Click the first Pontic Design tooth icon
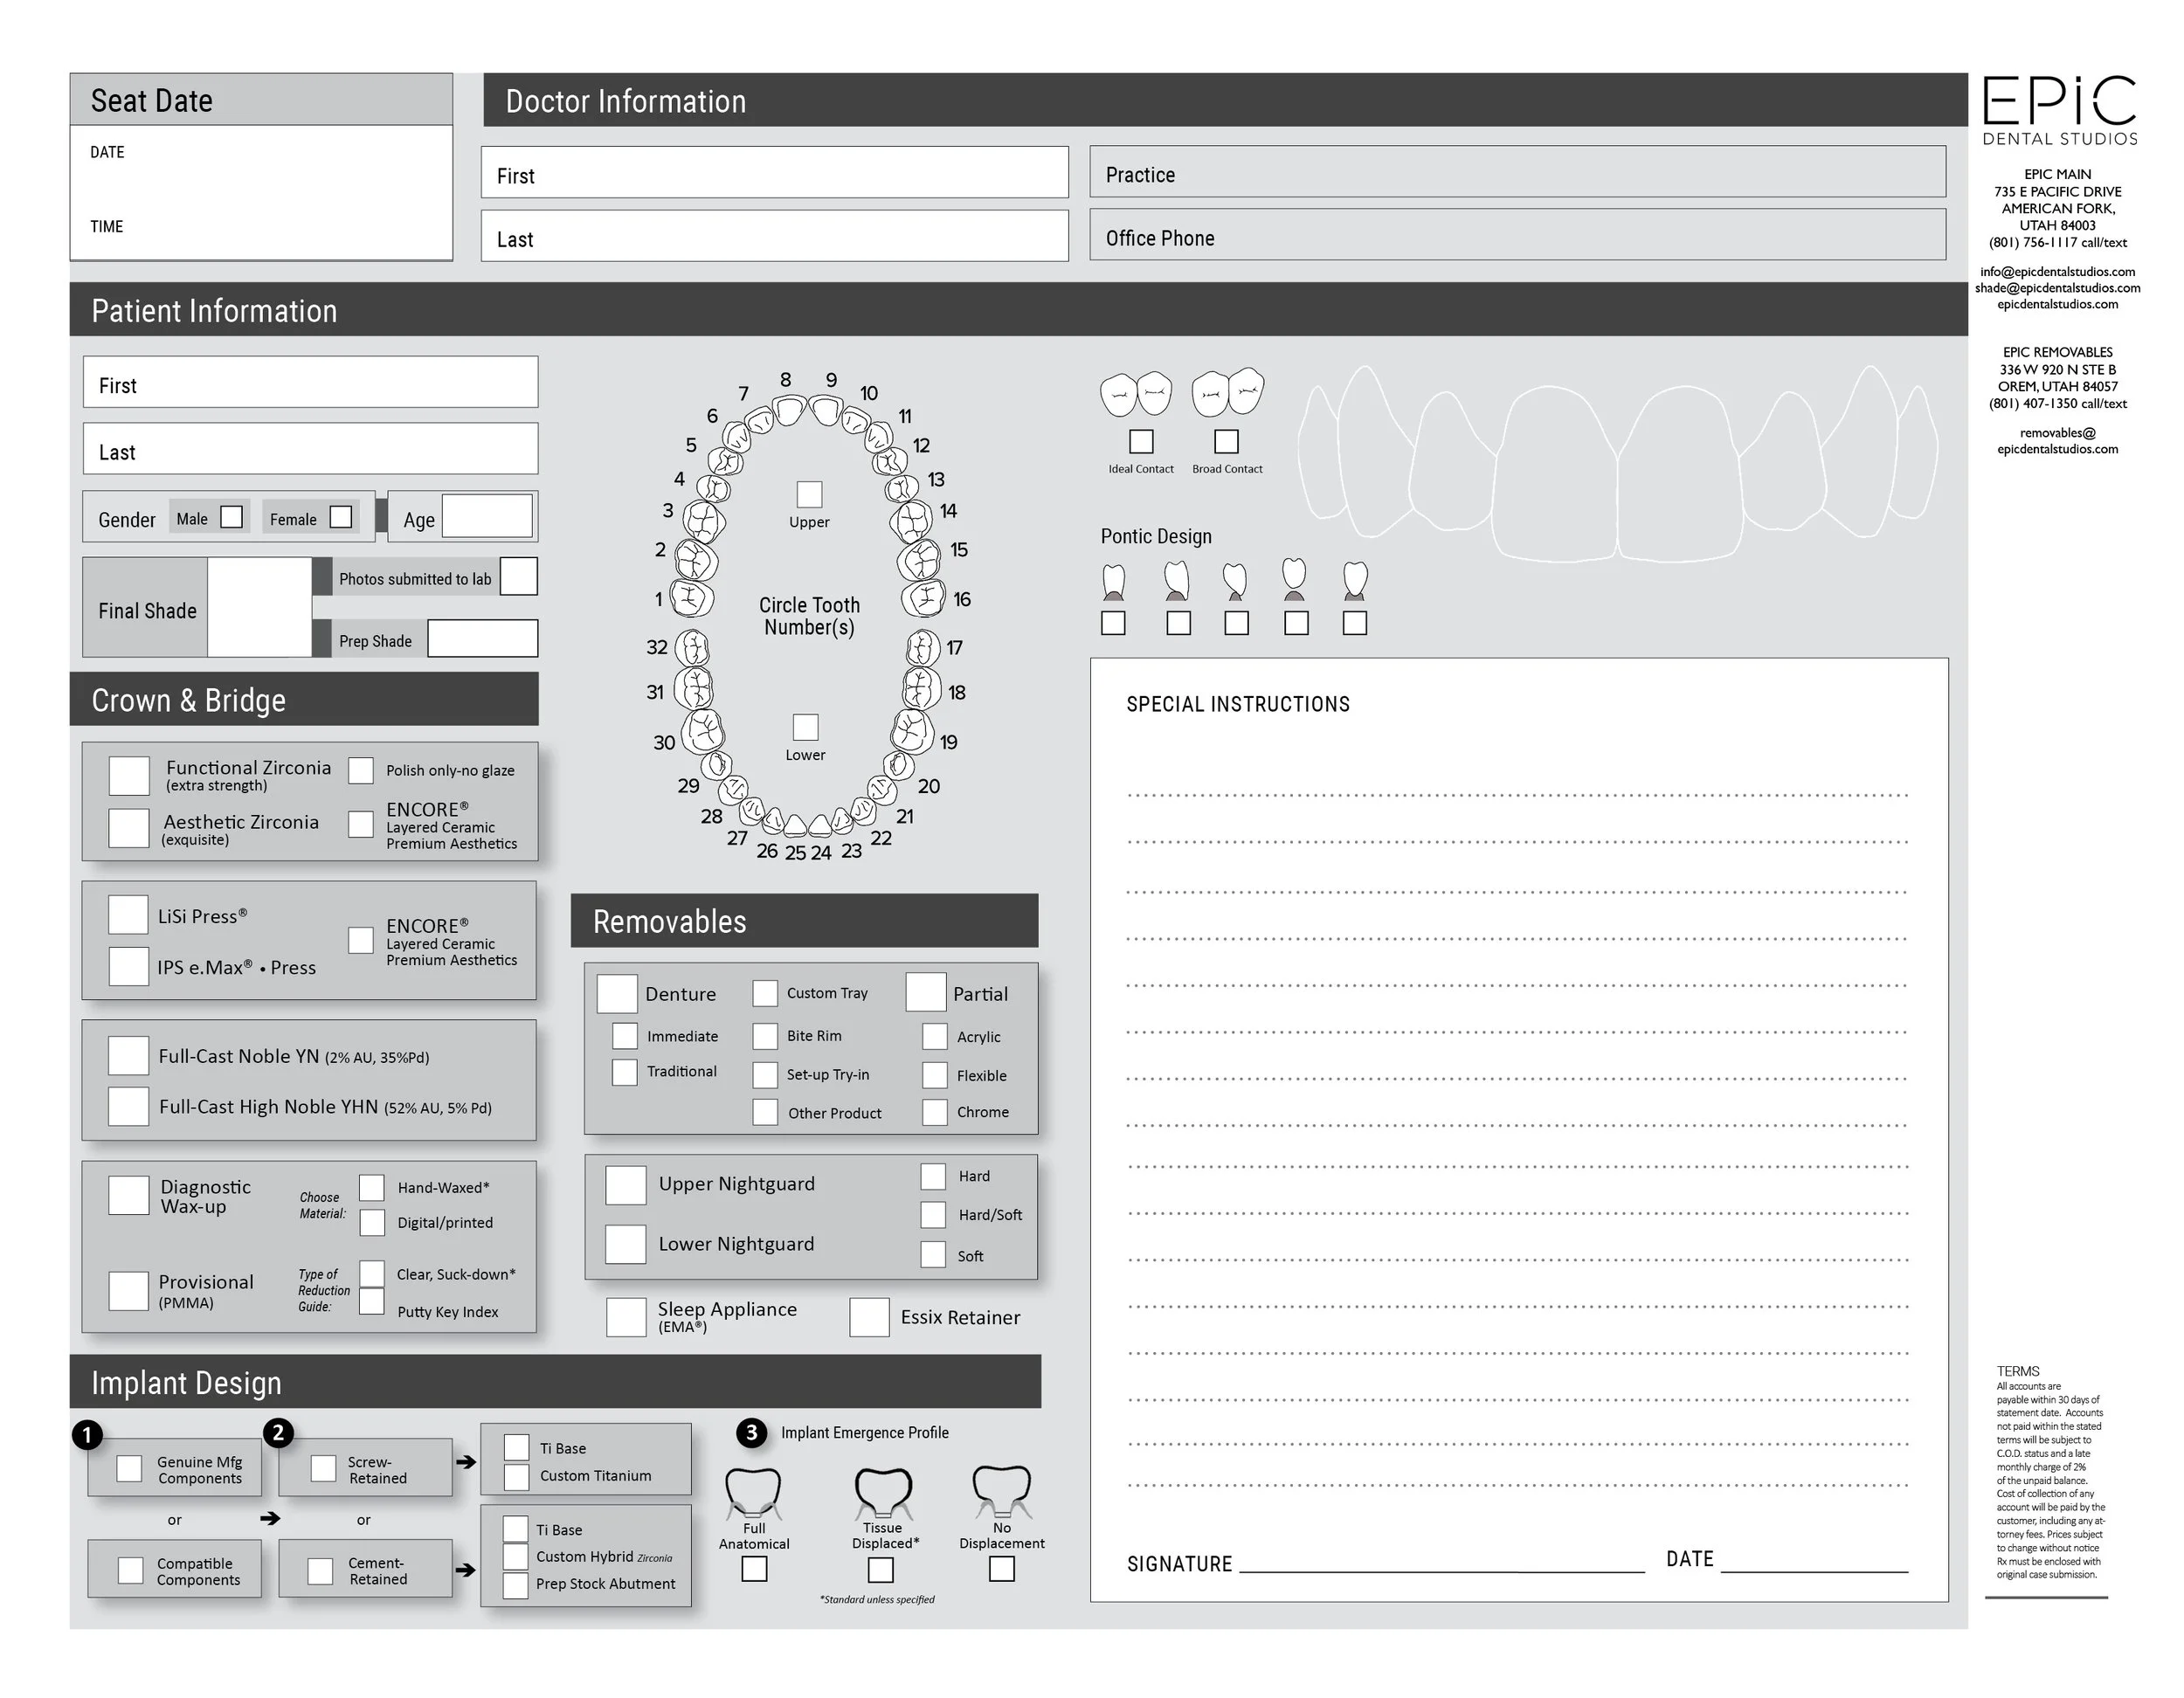Viewport: 2184px width, 1698px height. 1113,581
